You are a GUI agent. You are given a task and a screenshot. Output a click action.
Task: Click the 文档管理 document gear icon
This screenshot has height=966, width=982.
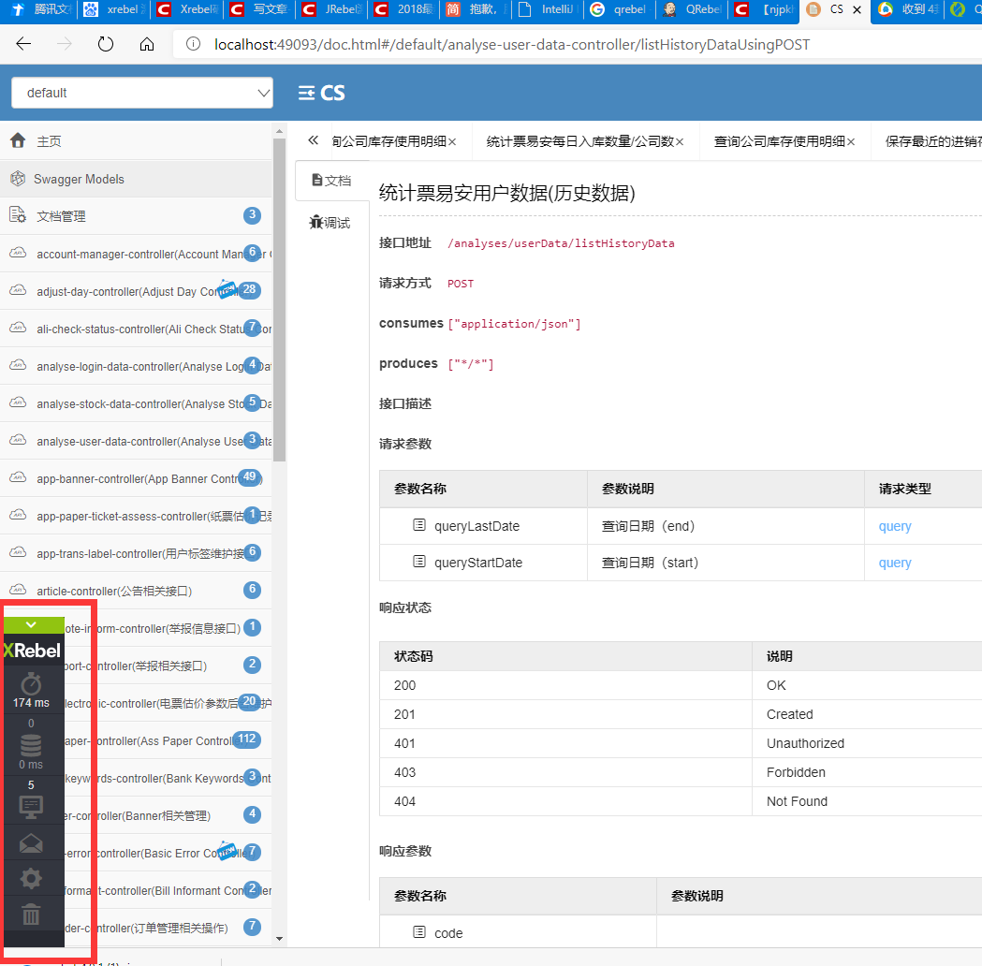point(18,214)
